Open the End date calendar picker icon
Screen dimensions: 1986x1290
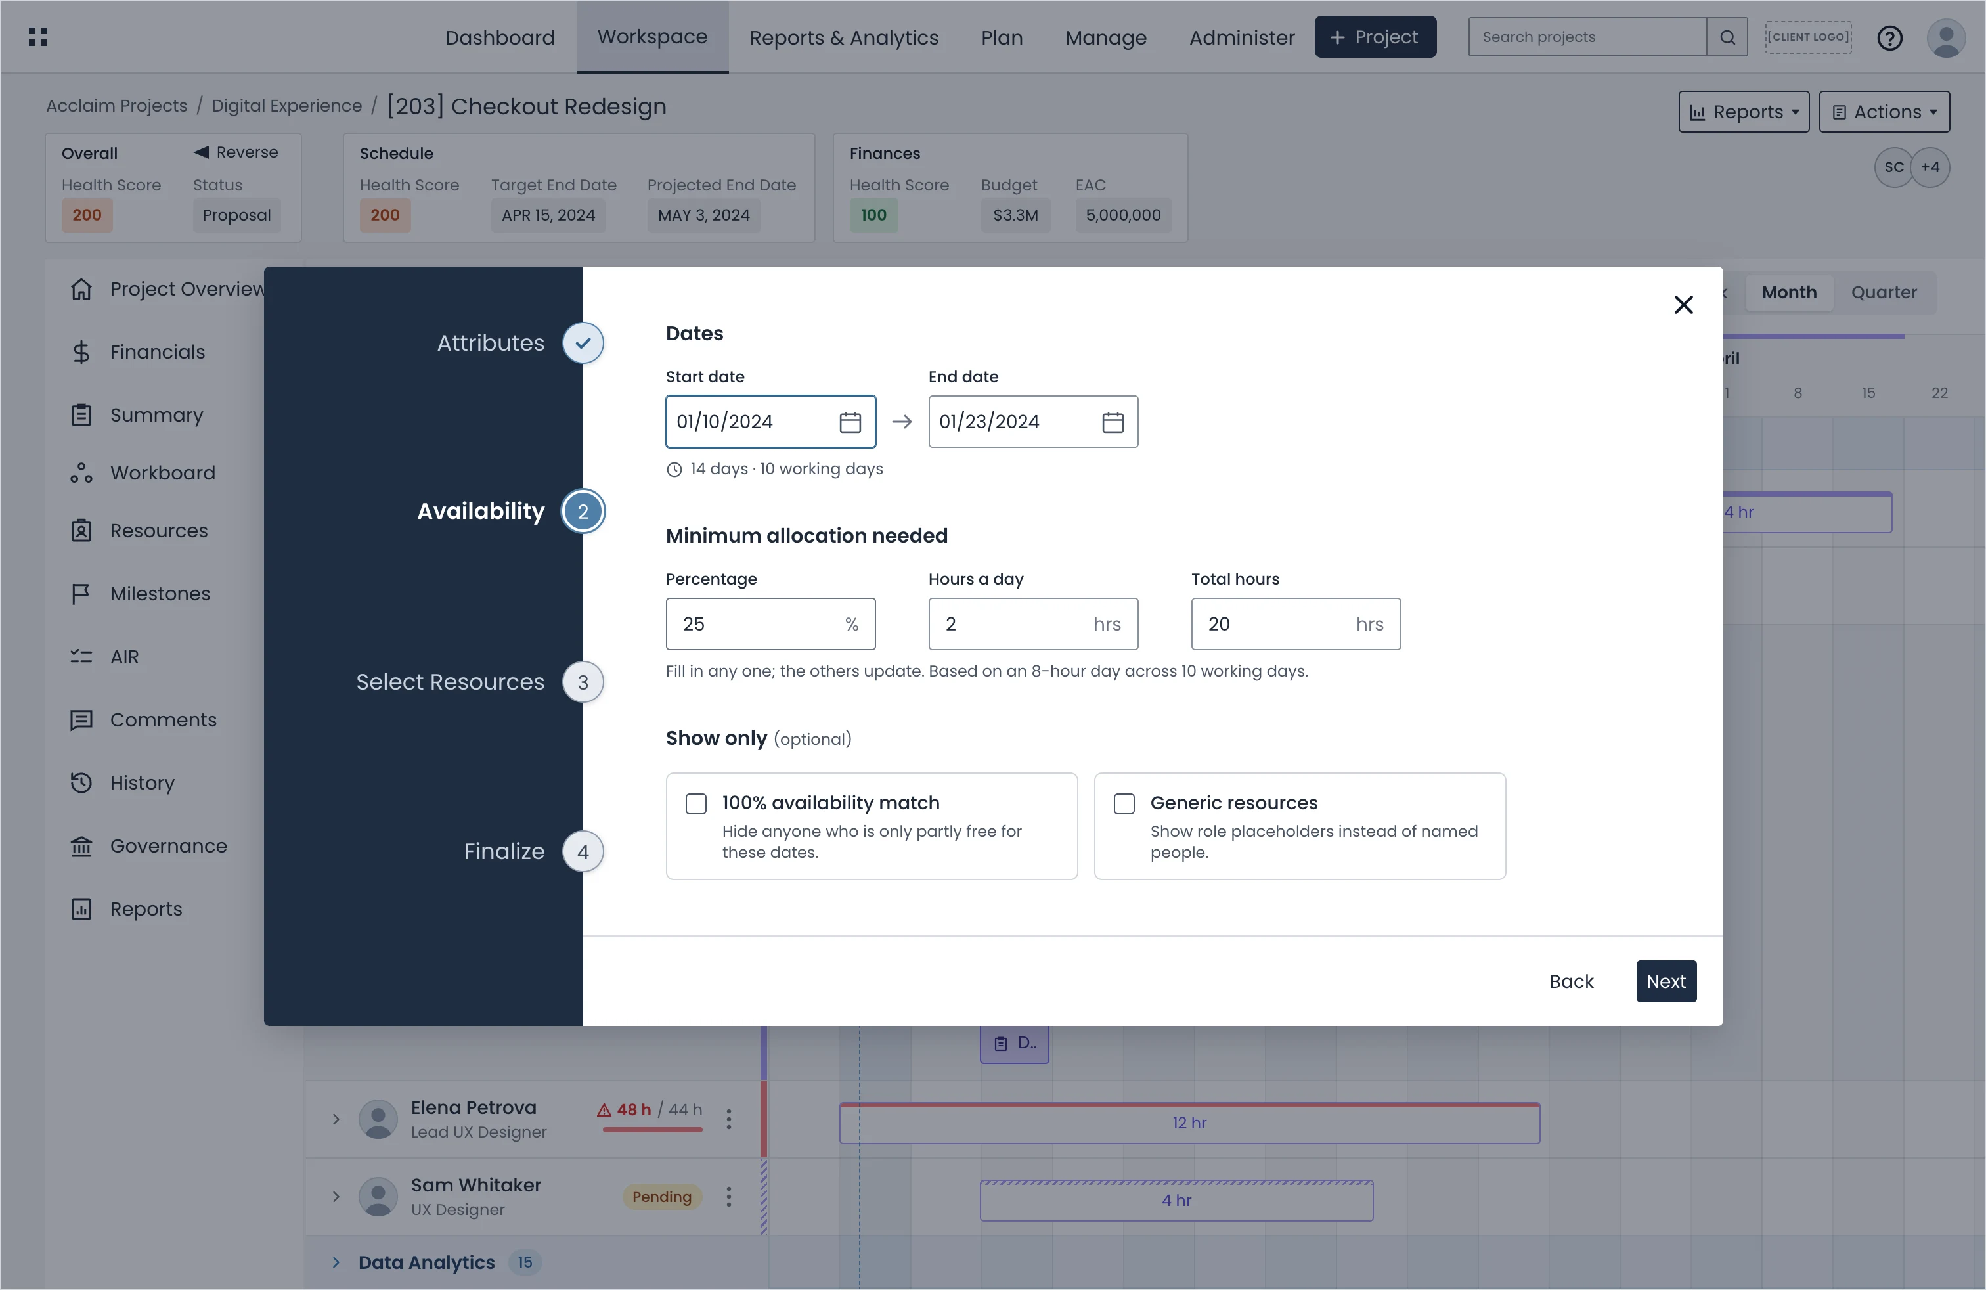tap(1113, 422)
